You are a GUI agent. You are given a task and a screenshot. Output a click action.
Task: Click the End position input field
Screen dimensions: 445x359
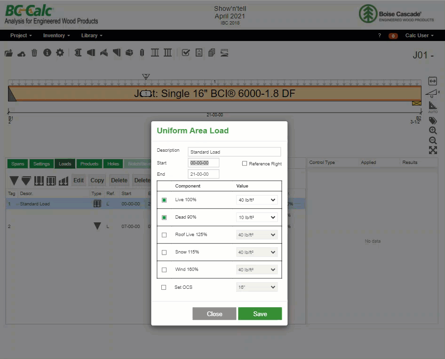(x=204, y=174)
